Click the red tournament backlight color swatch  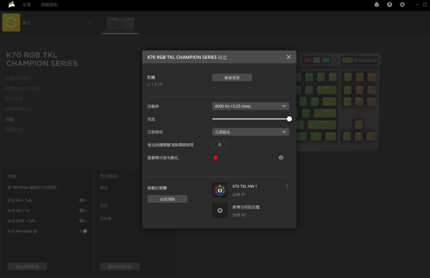215,157
